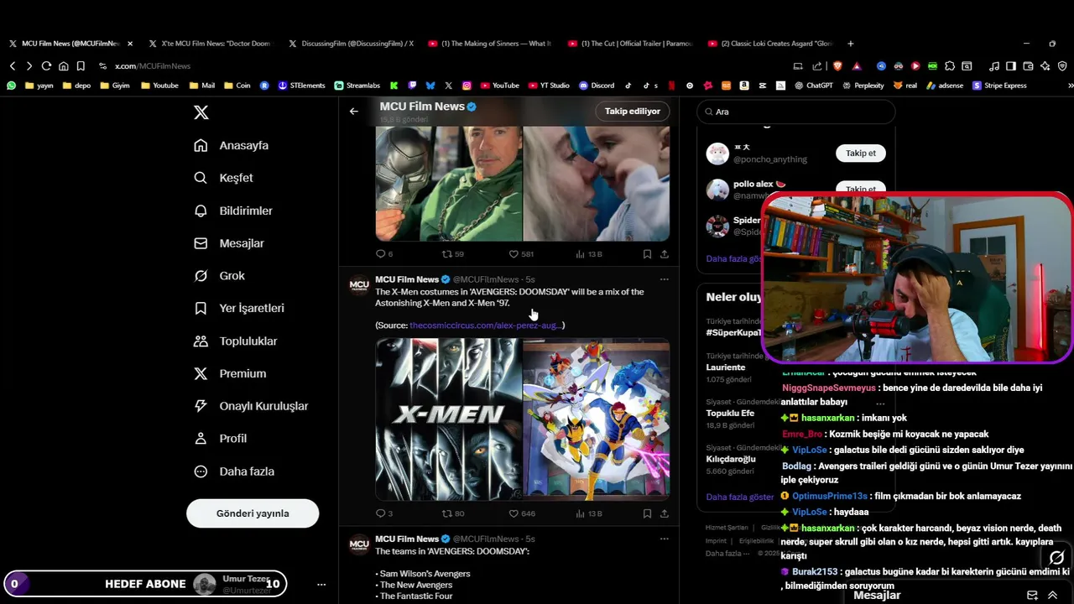Open the Lauriente trending topic

pyautogui.click(x=726, y=367)
